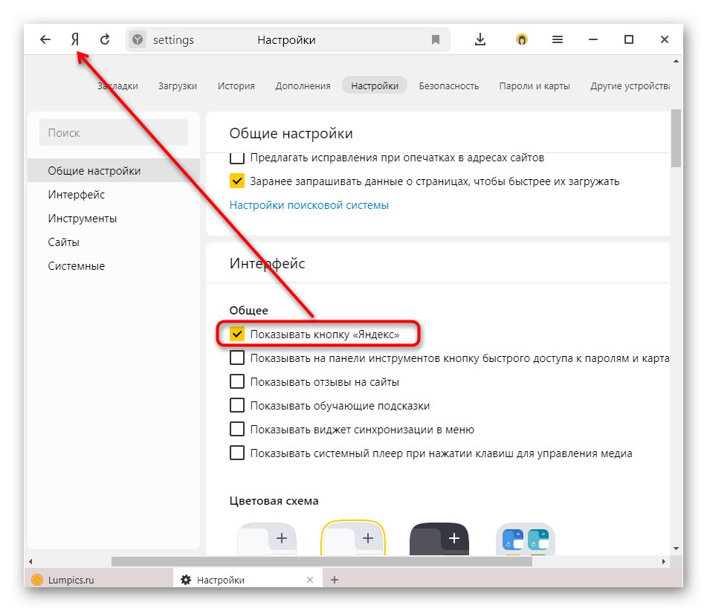707x611 pixels.
Task: Enable Показывать обучающие подсказки
Action: [237, 406]
